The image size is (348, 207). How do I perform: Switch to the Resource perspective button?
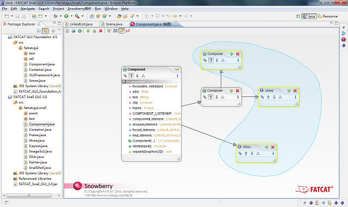pos(328,16)
